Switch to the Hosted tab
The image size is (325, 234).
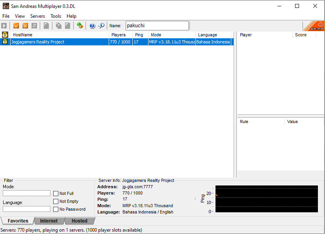click(x=80, y=221)
